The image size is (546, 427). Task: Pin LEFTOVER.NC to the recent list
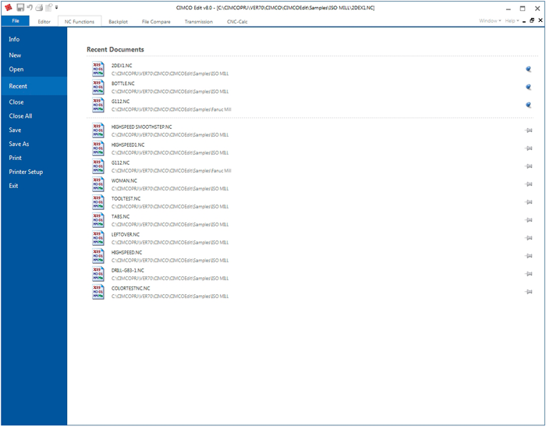(x=529, y=238)
